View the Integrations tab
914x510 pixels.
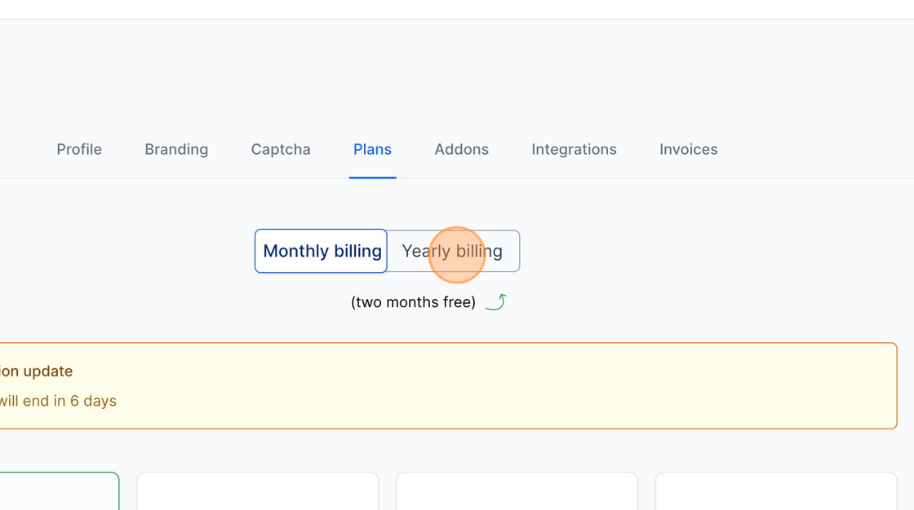[x=574, y=149]
